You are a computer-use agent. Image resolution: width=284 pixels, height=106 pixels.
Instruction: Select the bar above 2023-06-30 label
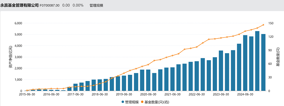[221, 71]
